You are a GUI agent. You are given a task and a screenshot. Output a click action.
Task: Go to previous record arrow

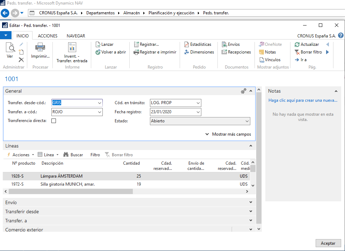click(x=328, y=44)
